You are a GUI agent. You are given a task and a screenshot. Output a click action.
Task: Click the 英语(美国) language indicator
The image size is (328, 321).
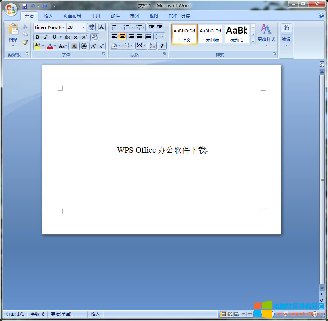61,314
